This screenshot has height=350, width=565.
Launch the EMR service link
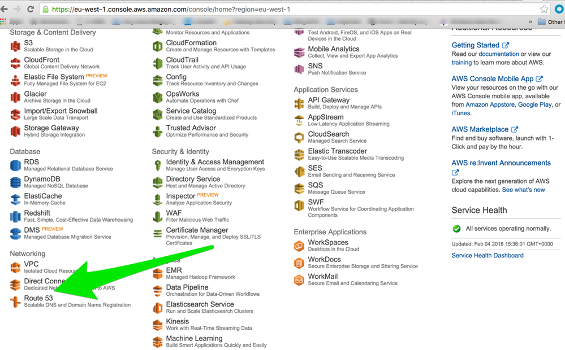pyautogui.click(x=174, y=270)
